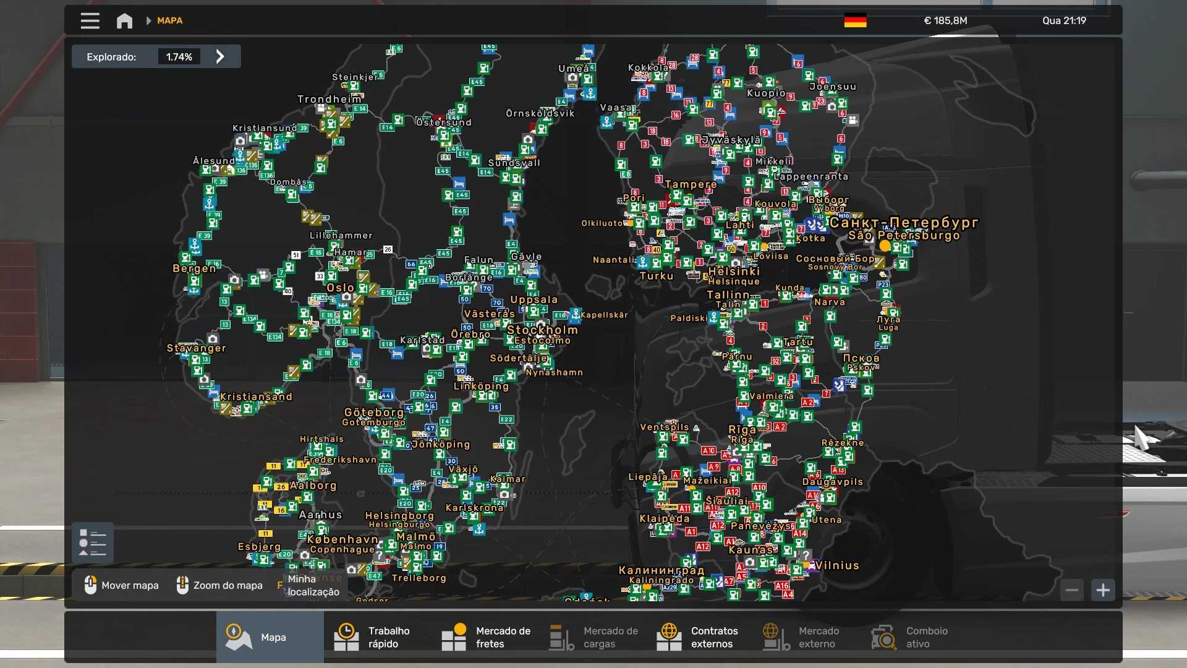1187x668 pixels.
Task: Zoom in the map with plus button
Action: [1103, 590]
